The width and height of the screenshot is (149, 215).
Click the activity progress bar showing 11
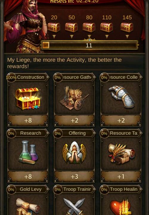pyautogui.click(x=90, y=45)
